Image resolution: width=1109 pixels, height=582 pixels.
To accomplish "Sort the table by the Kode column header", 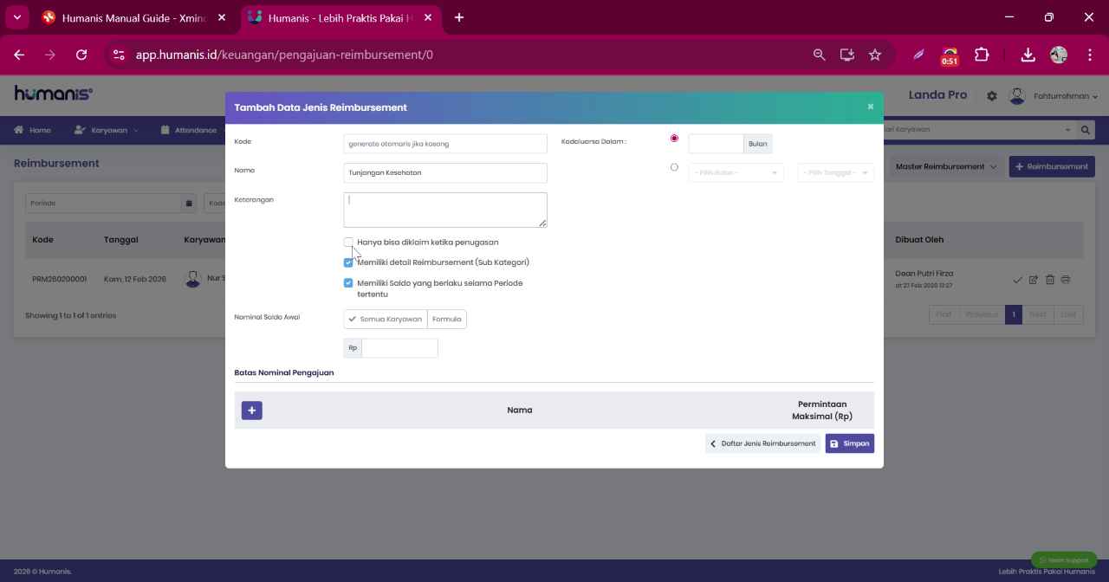I will tap(42, 240).
